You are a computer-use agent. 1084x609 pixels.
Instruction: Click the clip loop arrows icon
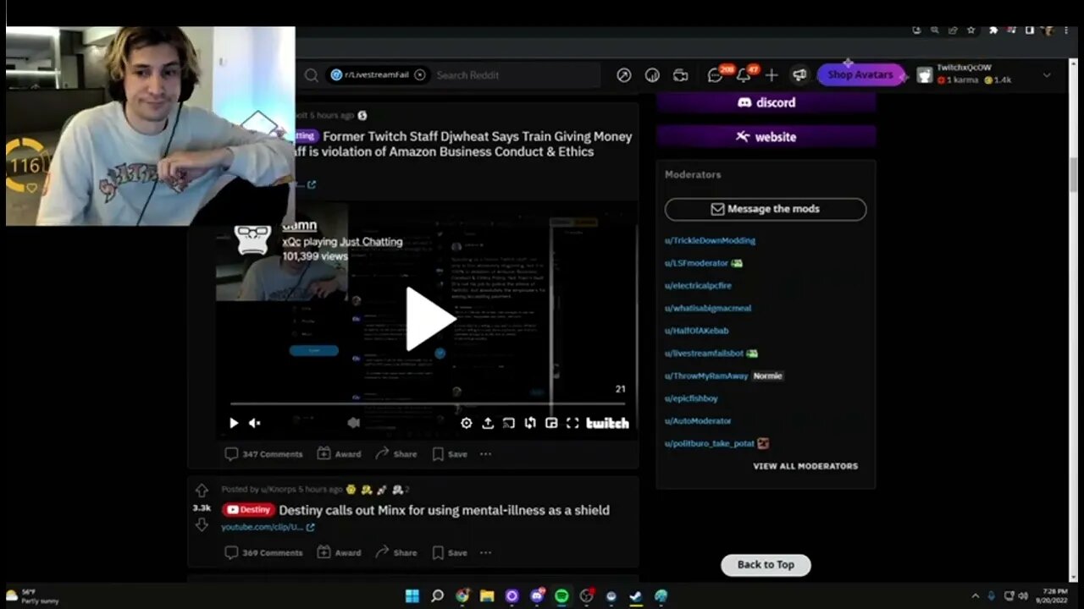[x=530, y=423]
